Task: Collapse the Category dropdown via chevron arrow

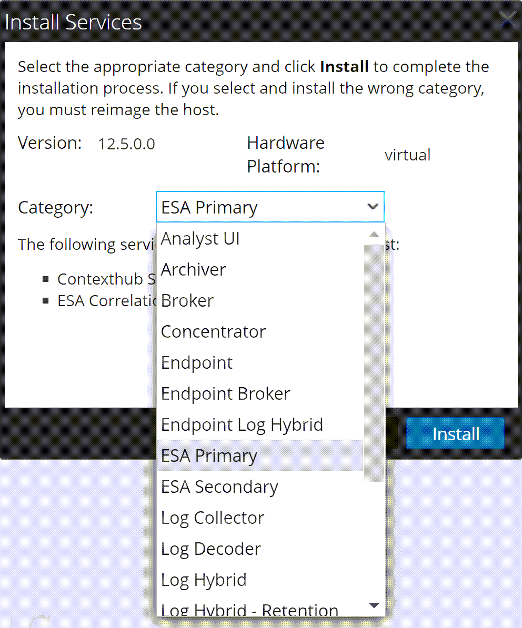Action: [373, 207]
